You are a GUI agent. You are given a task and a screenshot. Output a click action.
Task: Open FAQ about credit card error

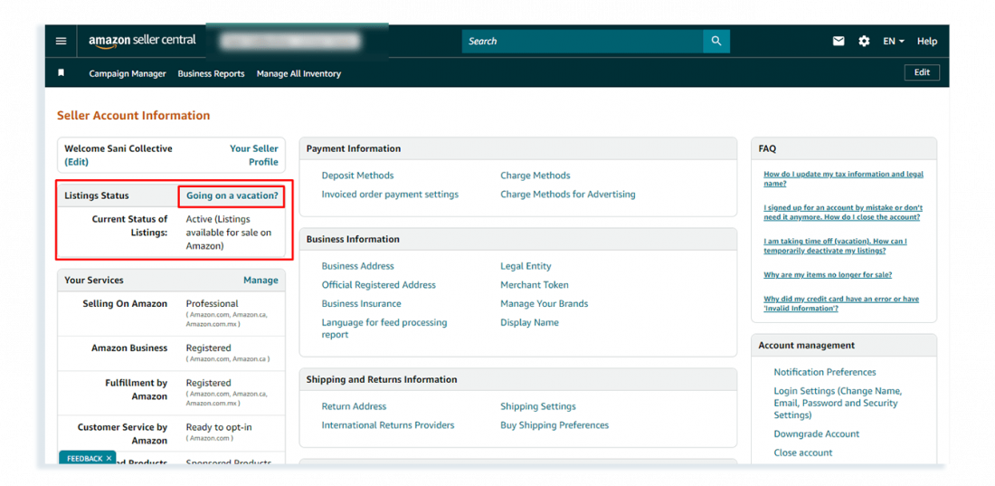pos(841,304)
